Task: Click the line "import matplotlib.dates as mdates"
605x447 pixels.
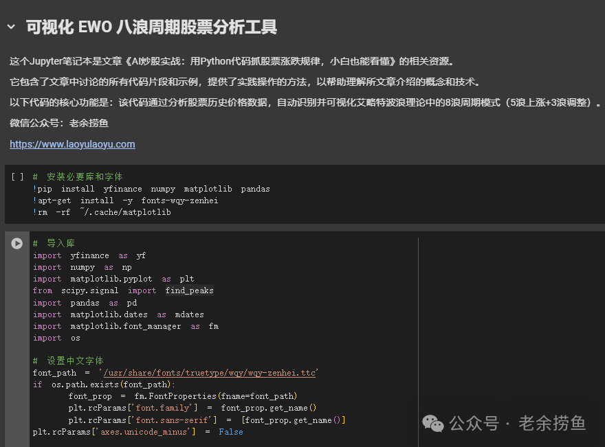Action: [x=118, y=314]
